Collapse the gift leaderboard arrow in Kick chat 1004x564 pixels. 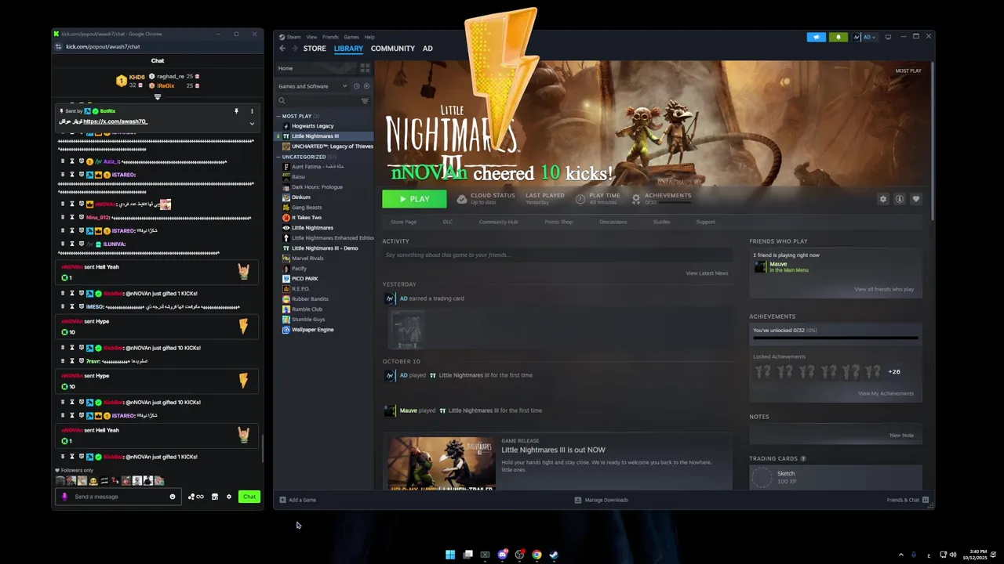point(158,97)
